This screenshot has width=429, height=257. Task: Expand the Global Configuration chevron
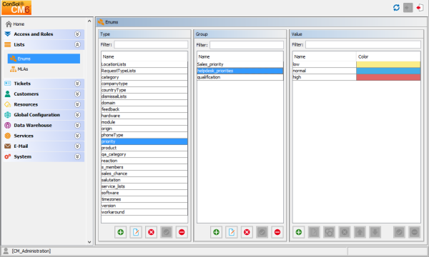tap(77, 115)
